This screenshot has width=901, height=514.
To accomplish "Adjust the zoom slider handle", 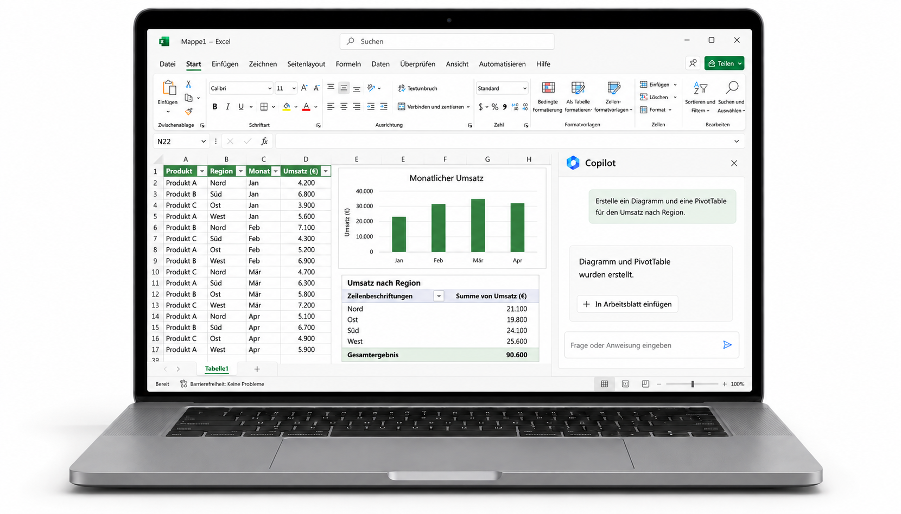I will pyautogui.click(x=693, y=384).
